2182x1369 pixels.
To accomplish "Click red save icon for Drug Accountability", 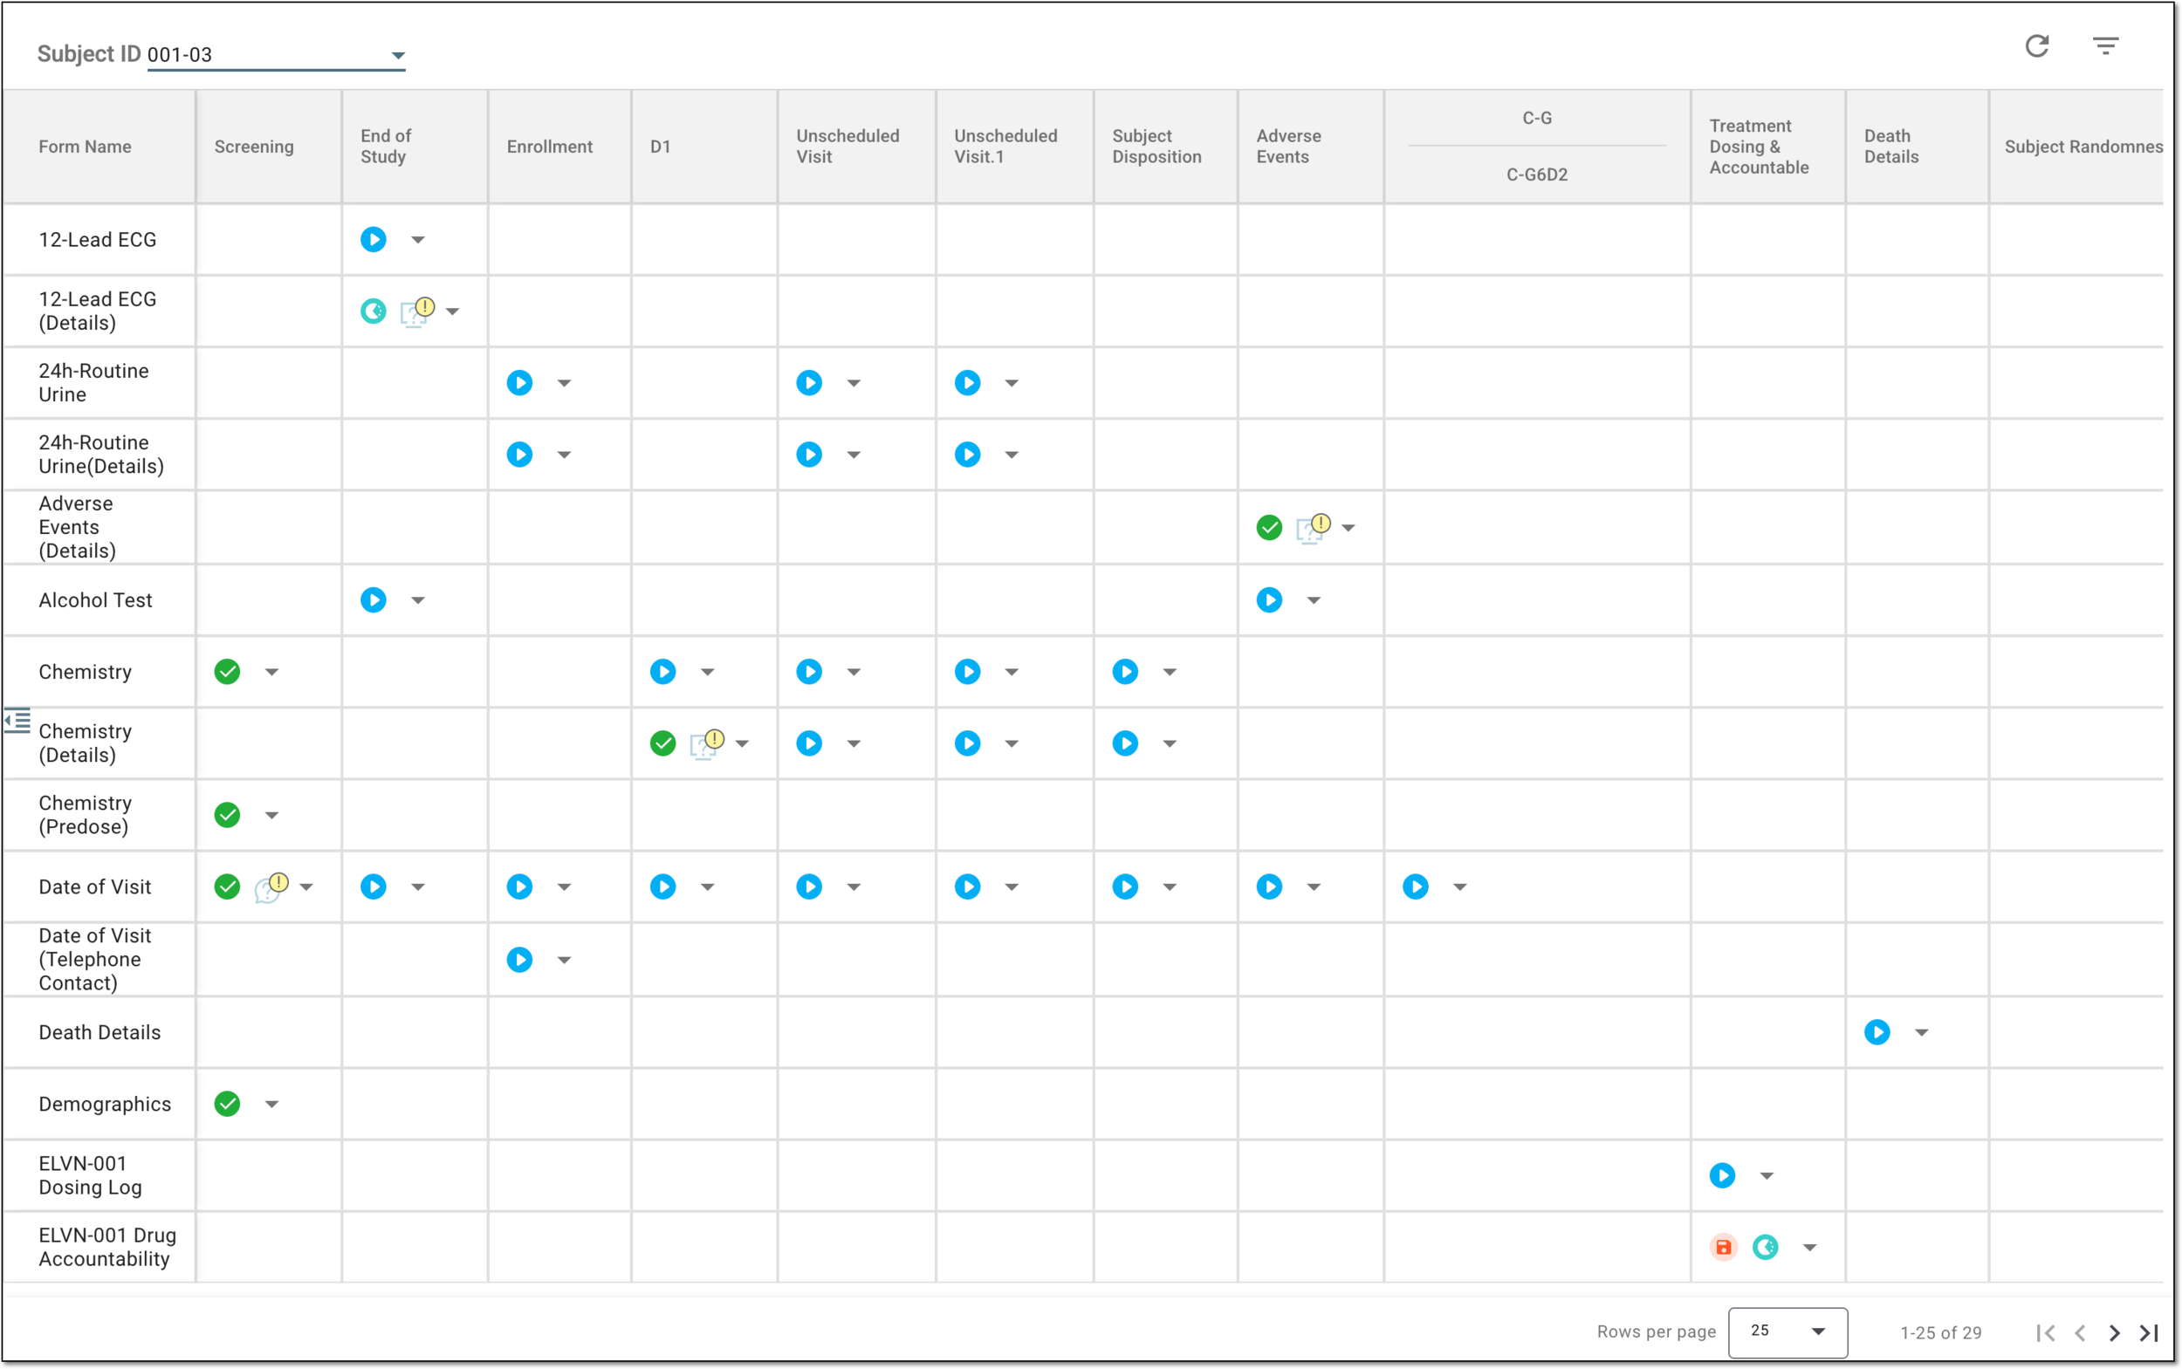I will (x=1723, y=1248).
